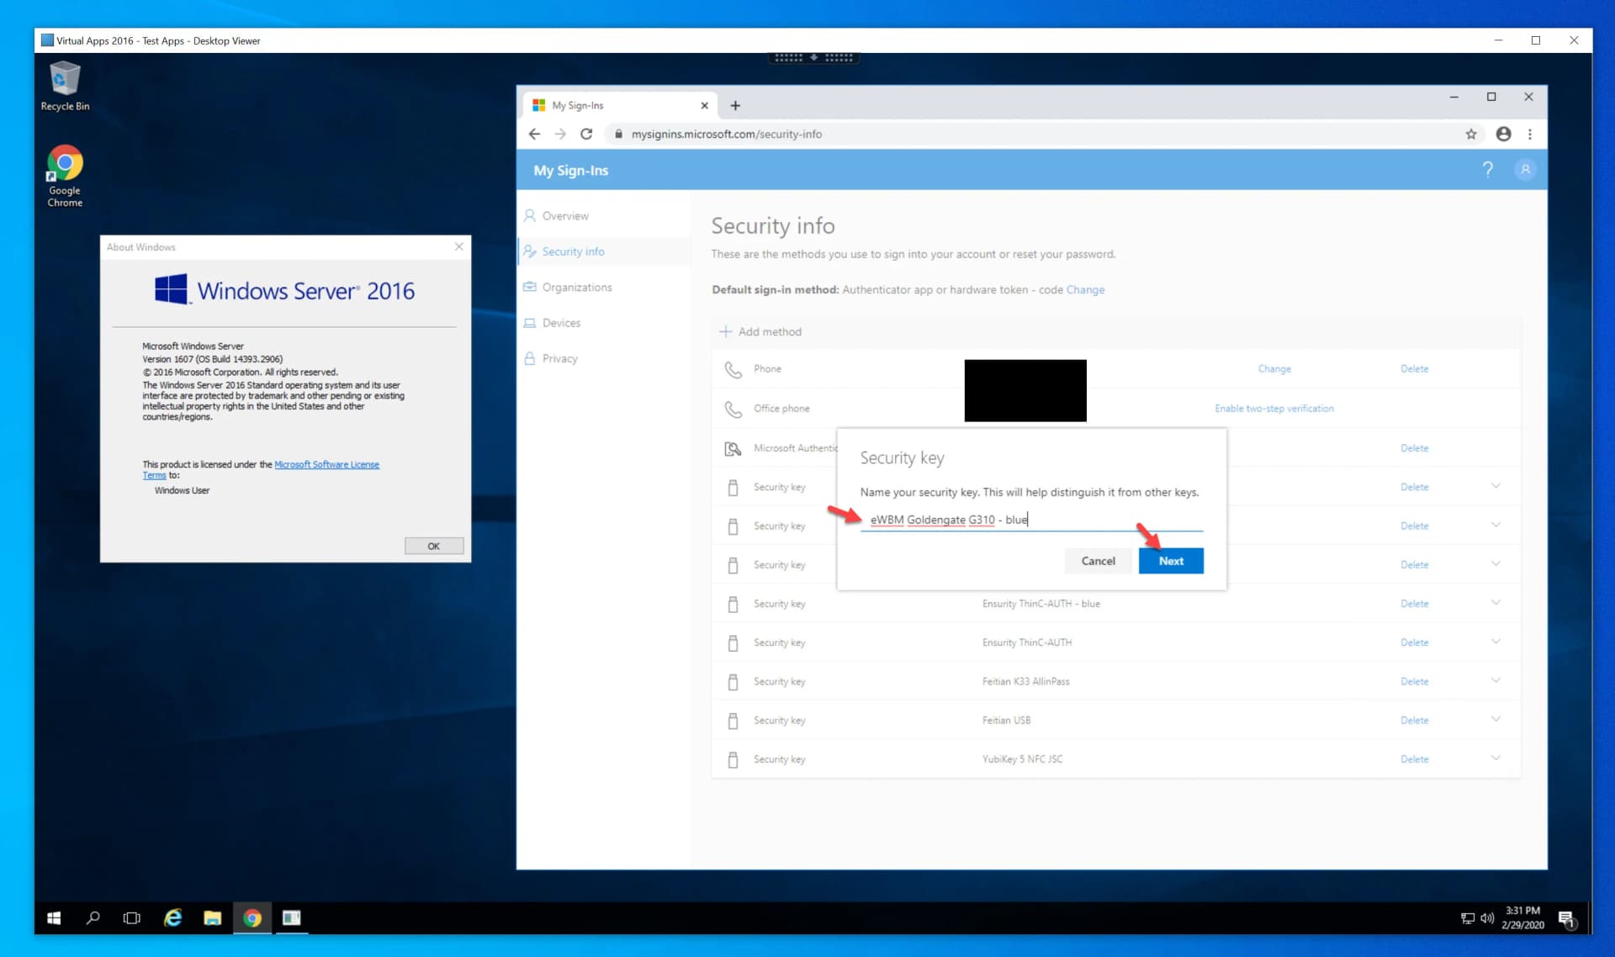This screenshot has width=1615, height=957.
Task: Open Devices in the sidebar
Action: point(561,323)
